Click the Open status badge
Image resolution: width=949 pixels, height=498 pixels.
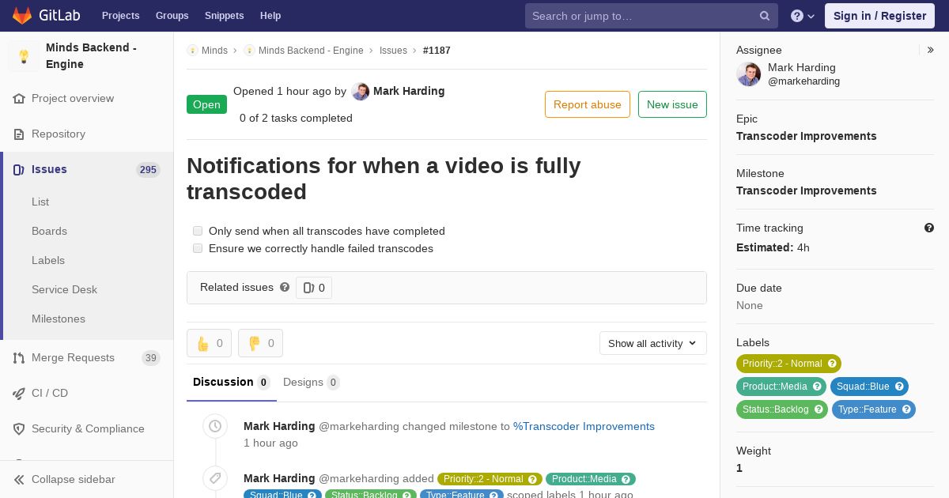pos(206,104)
